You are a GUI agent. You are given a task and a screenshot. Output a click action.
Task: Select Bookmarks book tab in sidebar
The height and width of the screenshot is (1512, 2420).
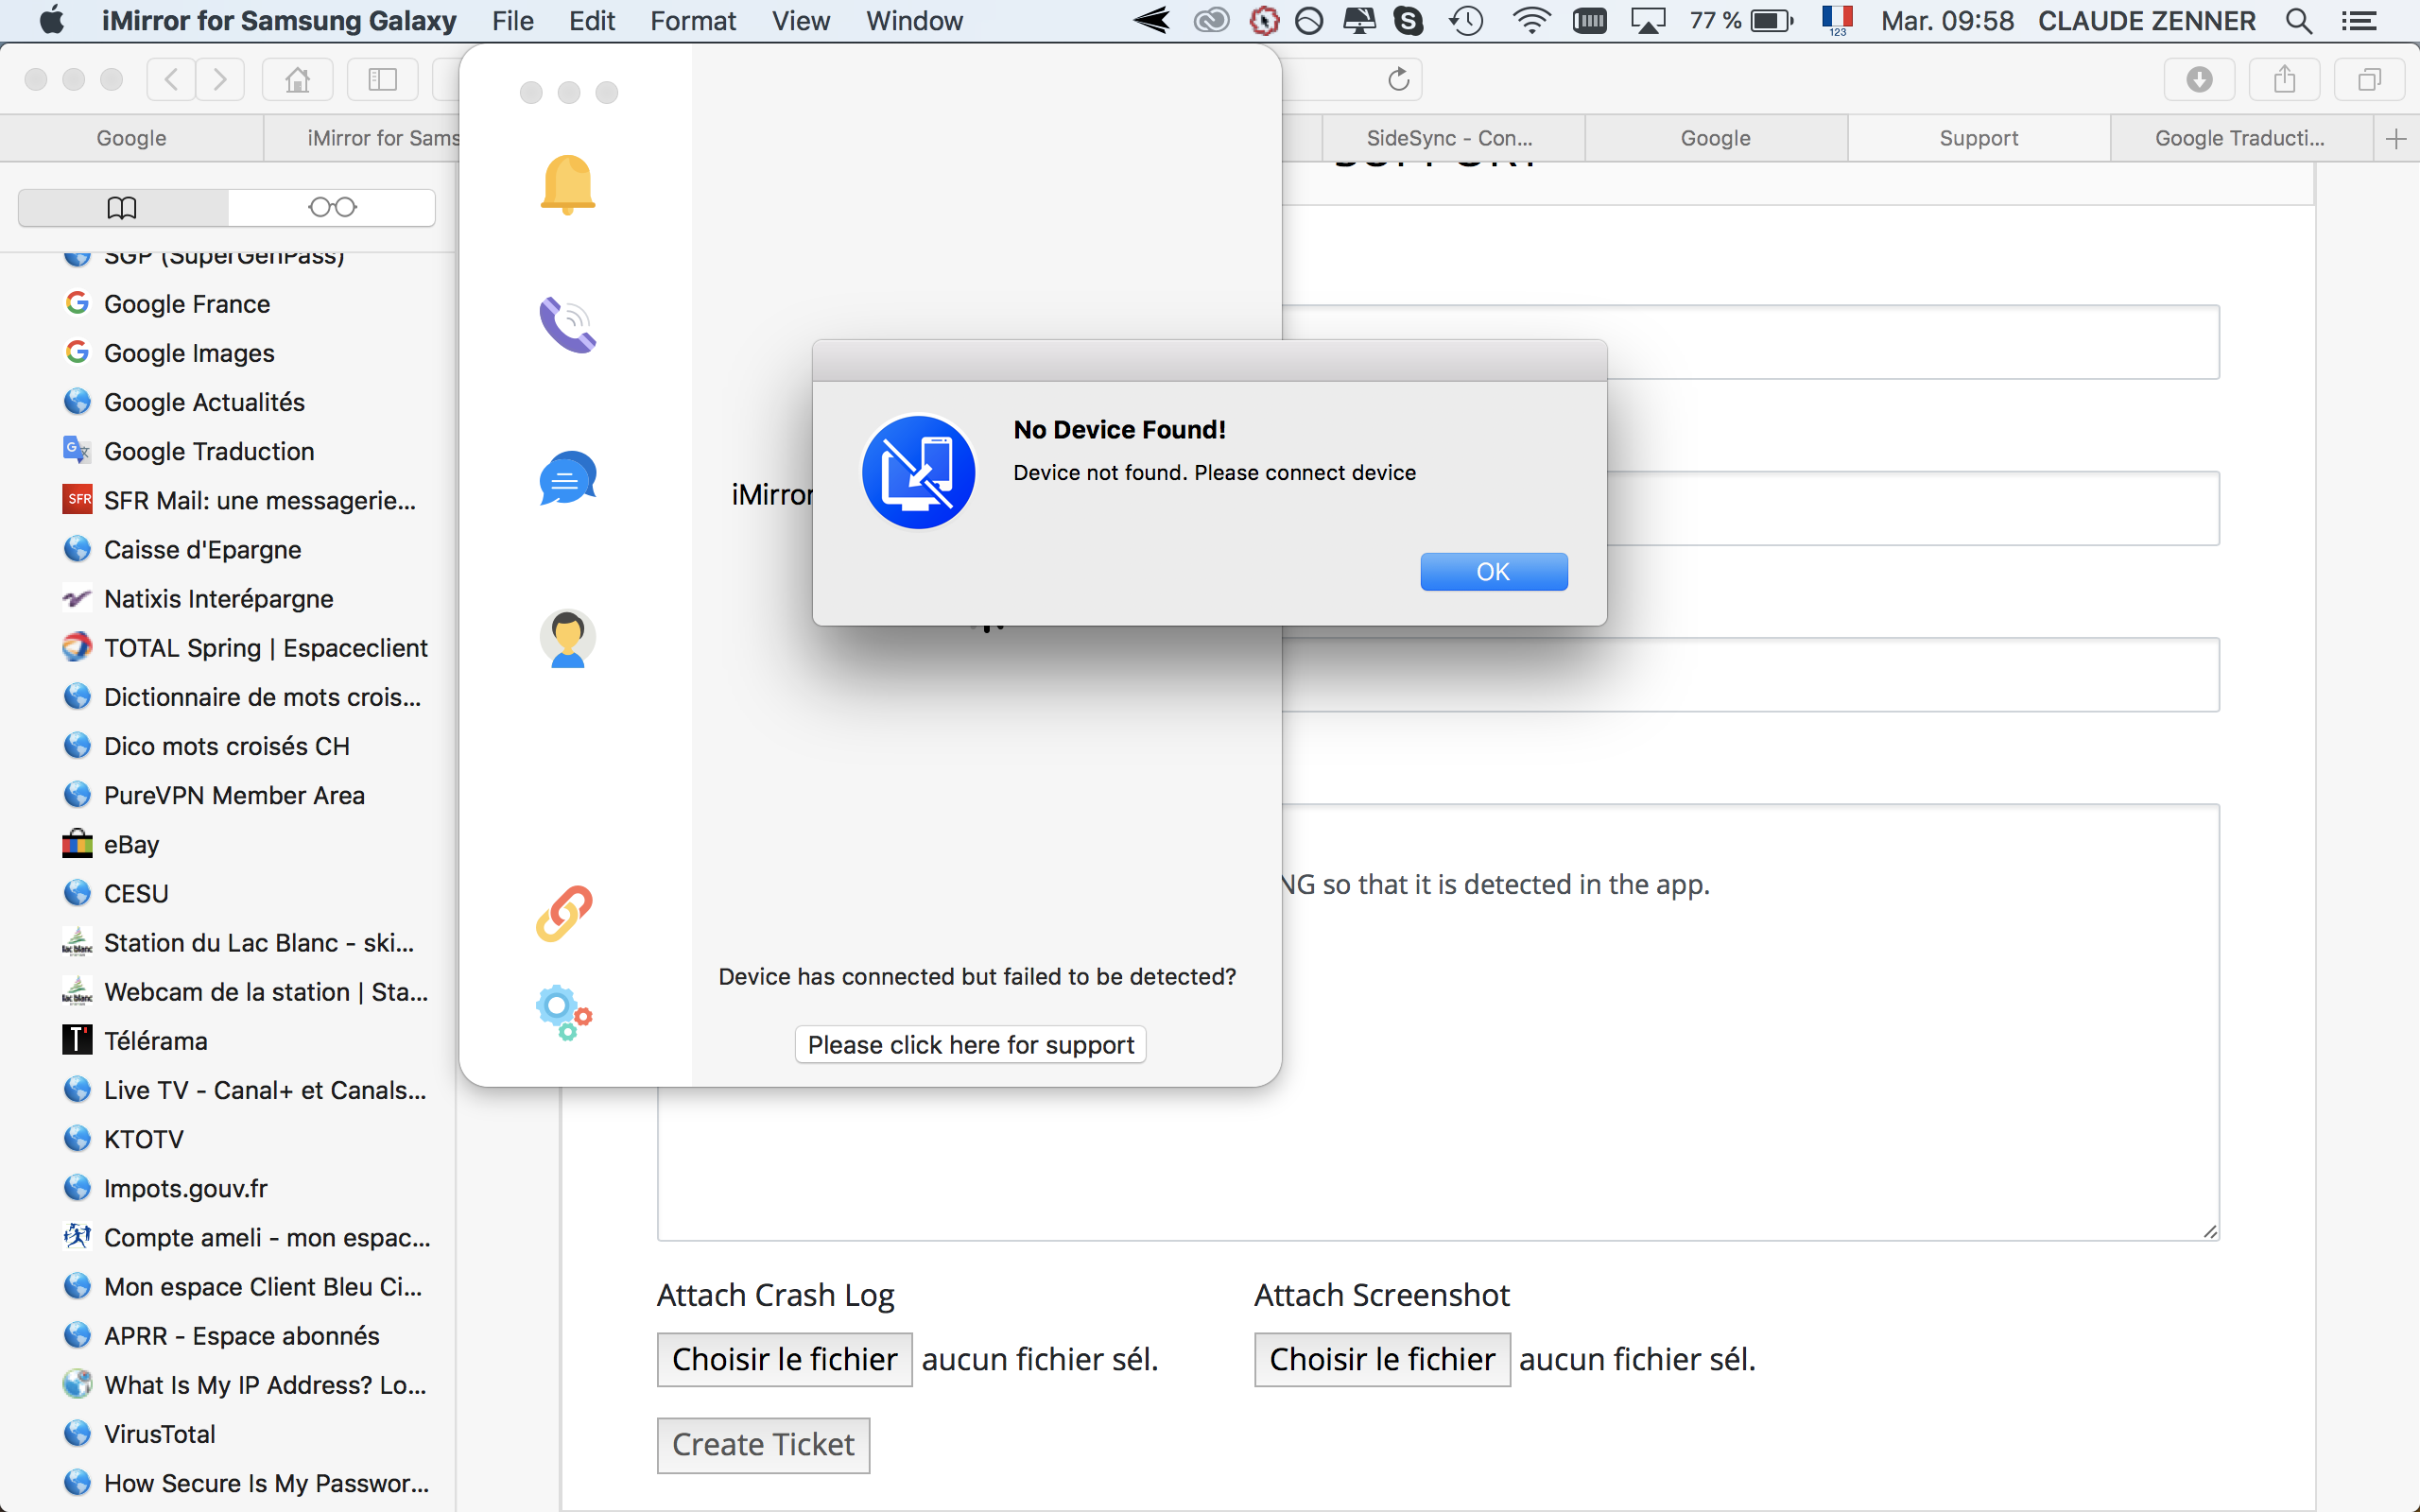click(122, 207)
